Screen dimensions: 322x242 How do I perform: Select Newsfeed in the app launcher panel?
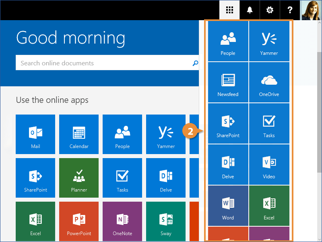228,82
